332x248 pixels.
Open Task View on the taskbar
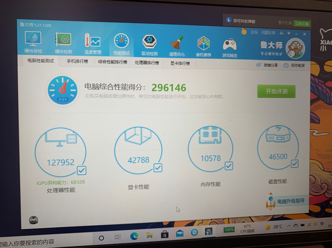click(118, 237)
